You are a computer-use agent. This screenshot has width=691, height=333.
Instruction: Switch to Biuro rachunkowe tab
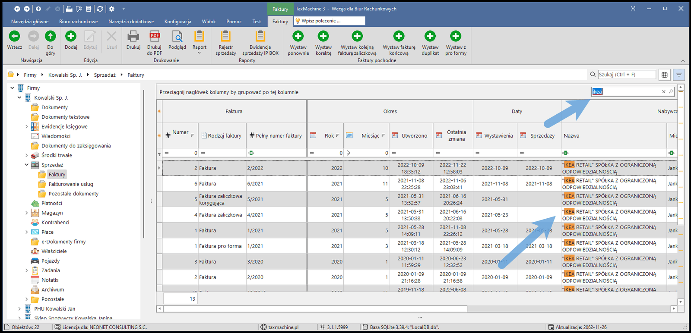coord(78,22)
